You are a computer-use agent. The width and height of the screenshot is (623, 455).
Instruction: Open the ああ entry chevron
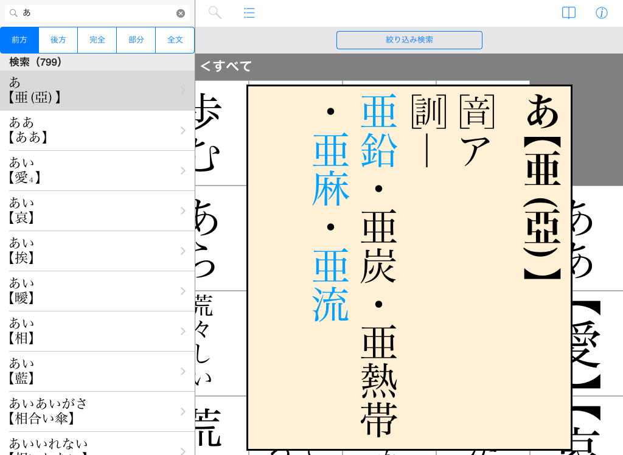[183, 130]
